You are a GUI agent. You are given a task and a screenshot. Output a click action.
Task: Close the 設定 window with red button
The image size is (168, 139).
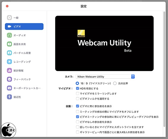click(x=7, y=6)
